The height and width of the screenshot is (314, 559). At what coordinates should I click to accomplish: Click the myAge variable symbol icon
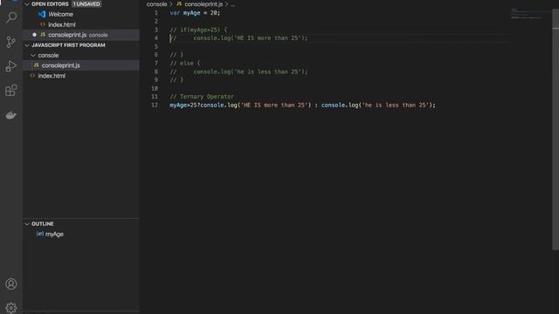[40, 234]
